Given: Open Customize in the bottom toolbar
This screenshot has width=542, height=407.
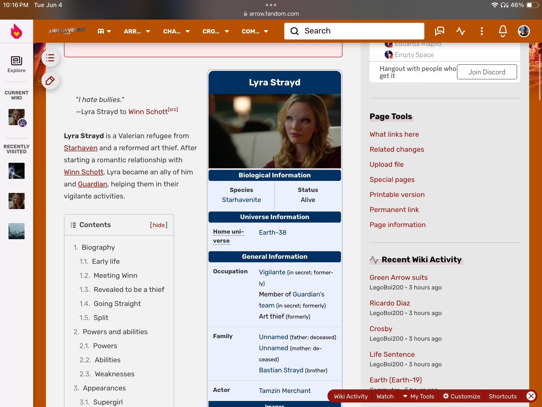Looking at the screenshot, I should (x=461, y=396).
